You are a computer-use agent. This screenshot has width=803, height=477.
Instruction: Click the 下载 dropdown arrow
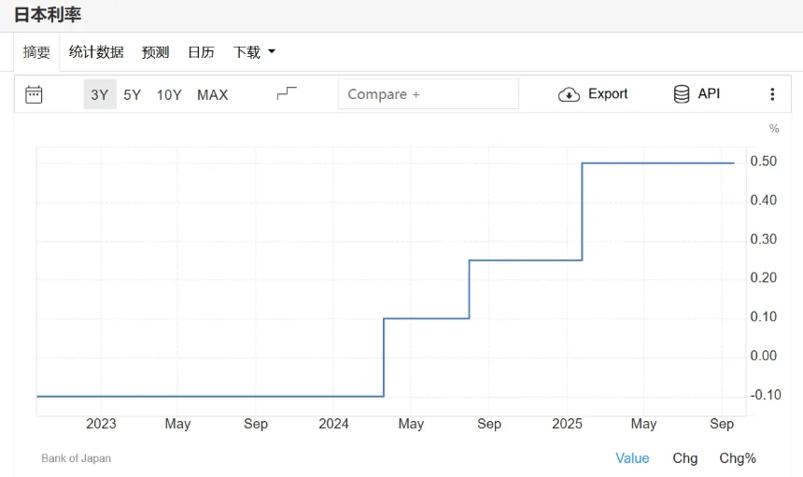click(x=272, y=52)
